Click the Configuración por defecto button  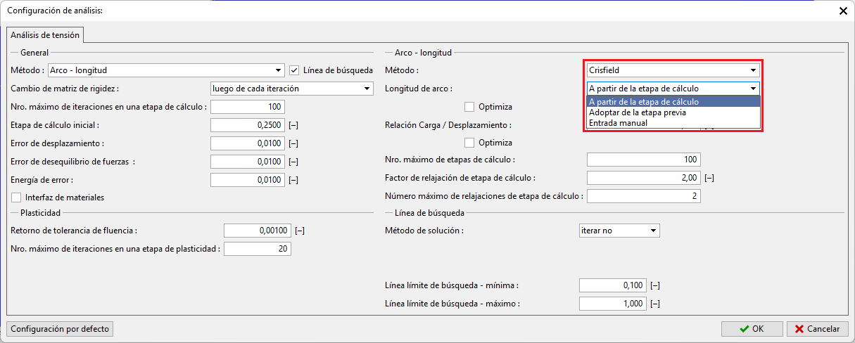(60, 328)
